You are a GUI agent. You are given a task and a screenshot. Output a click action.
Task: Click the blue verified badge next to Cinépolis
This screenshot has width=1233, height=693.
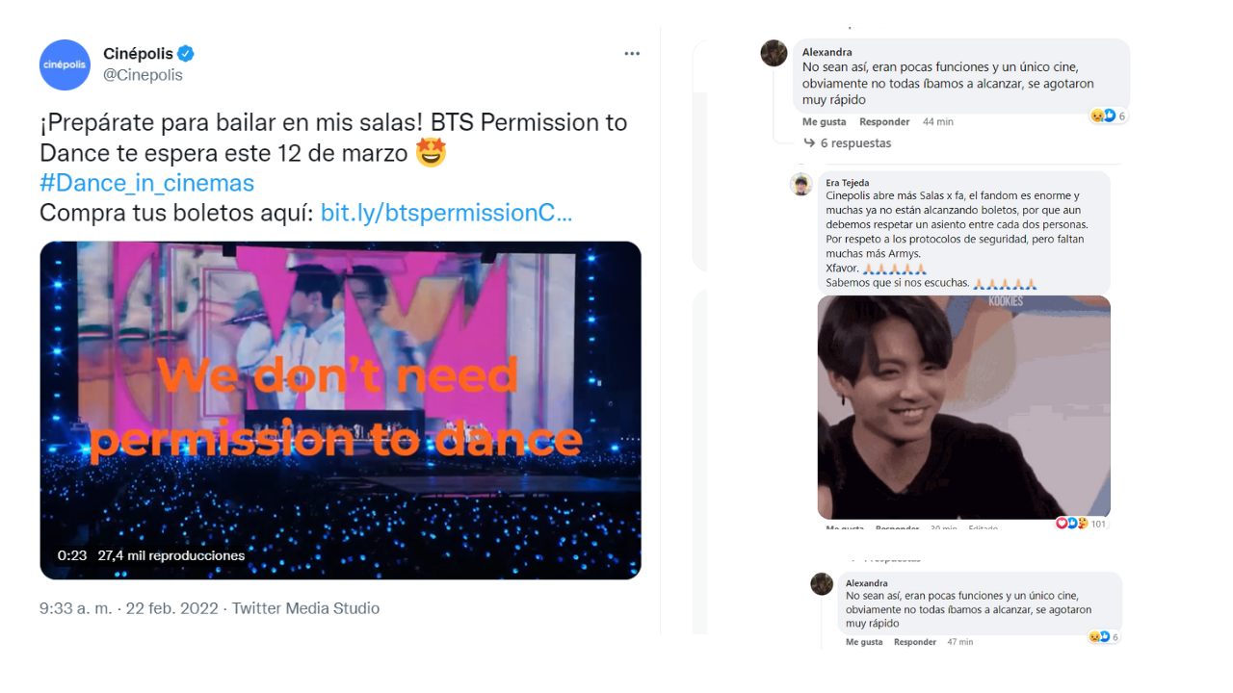click(x=187, y=54)
